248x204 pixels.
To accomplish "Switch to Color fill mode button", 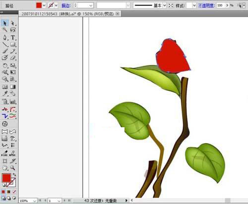I will click(3, 192).
